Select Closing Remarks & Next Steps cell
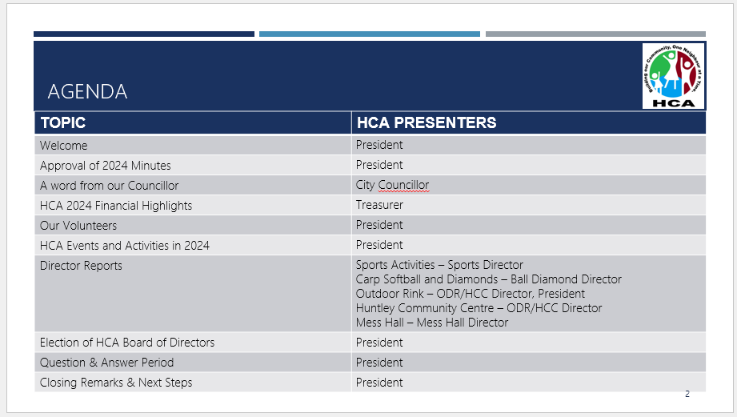Screen dimensions: 737x417 point(116,383)
